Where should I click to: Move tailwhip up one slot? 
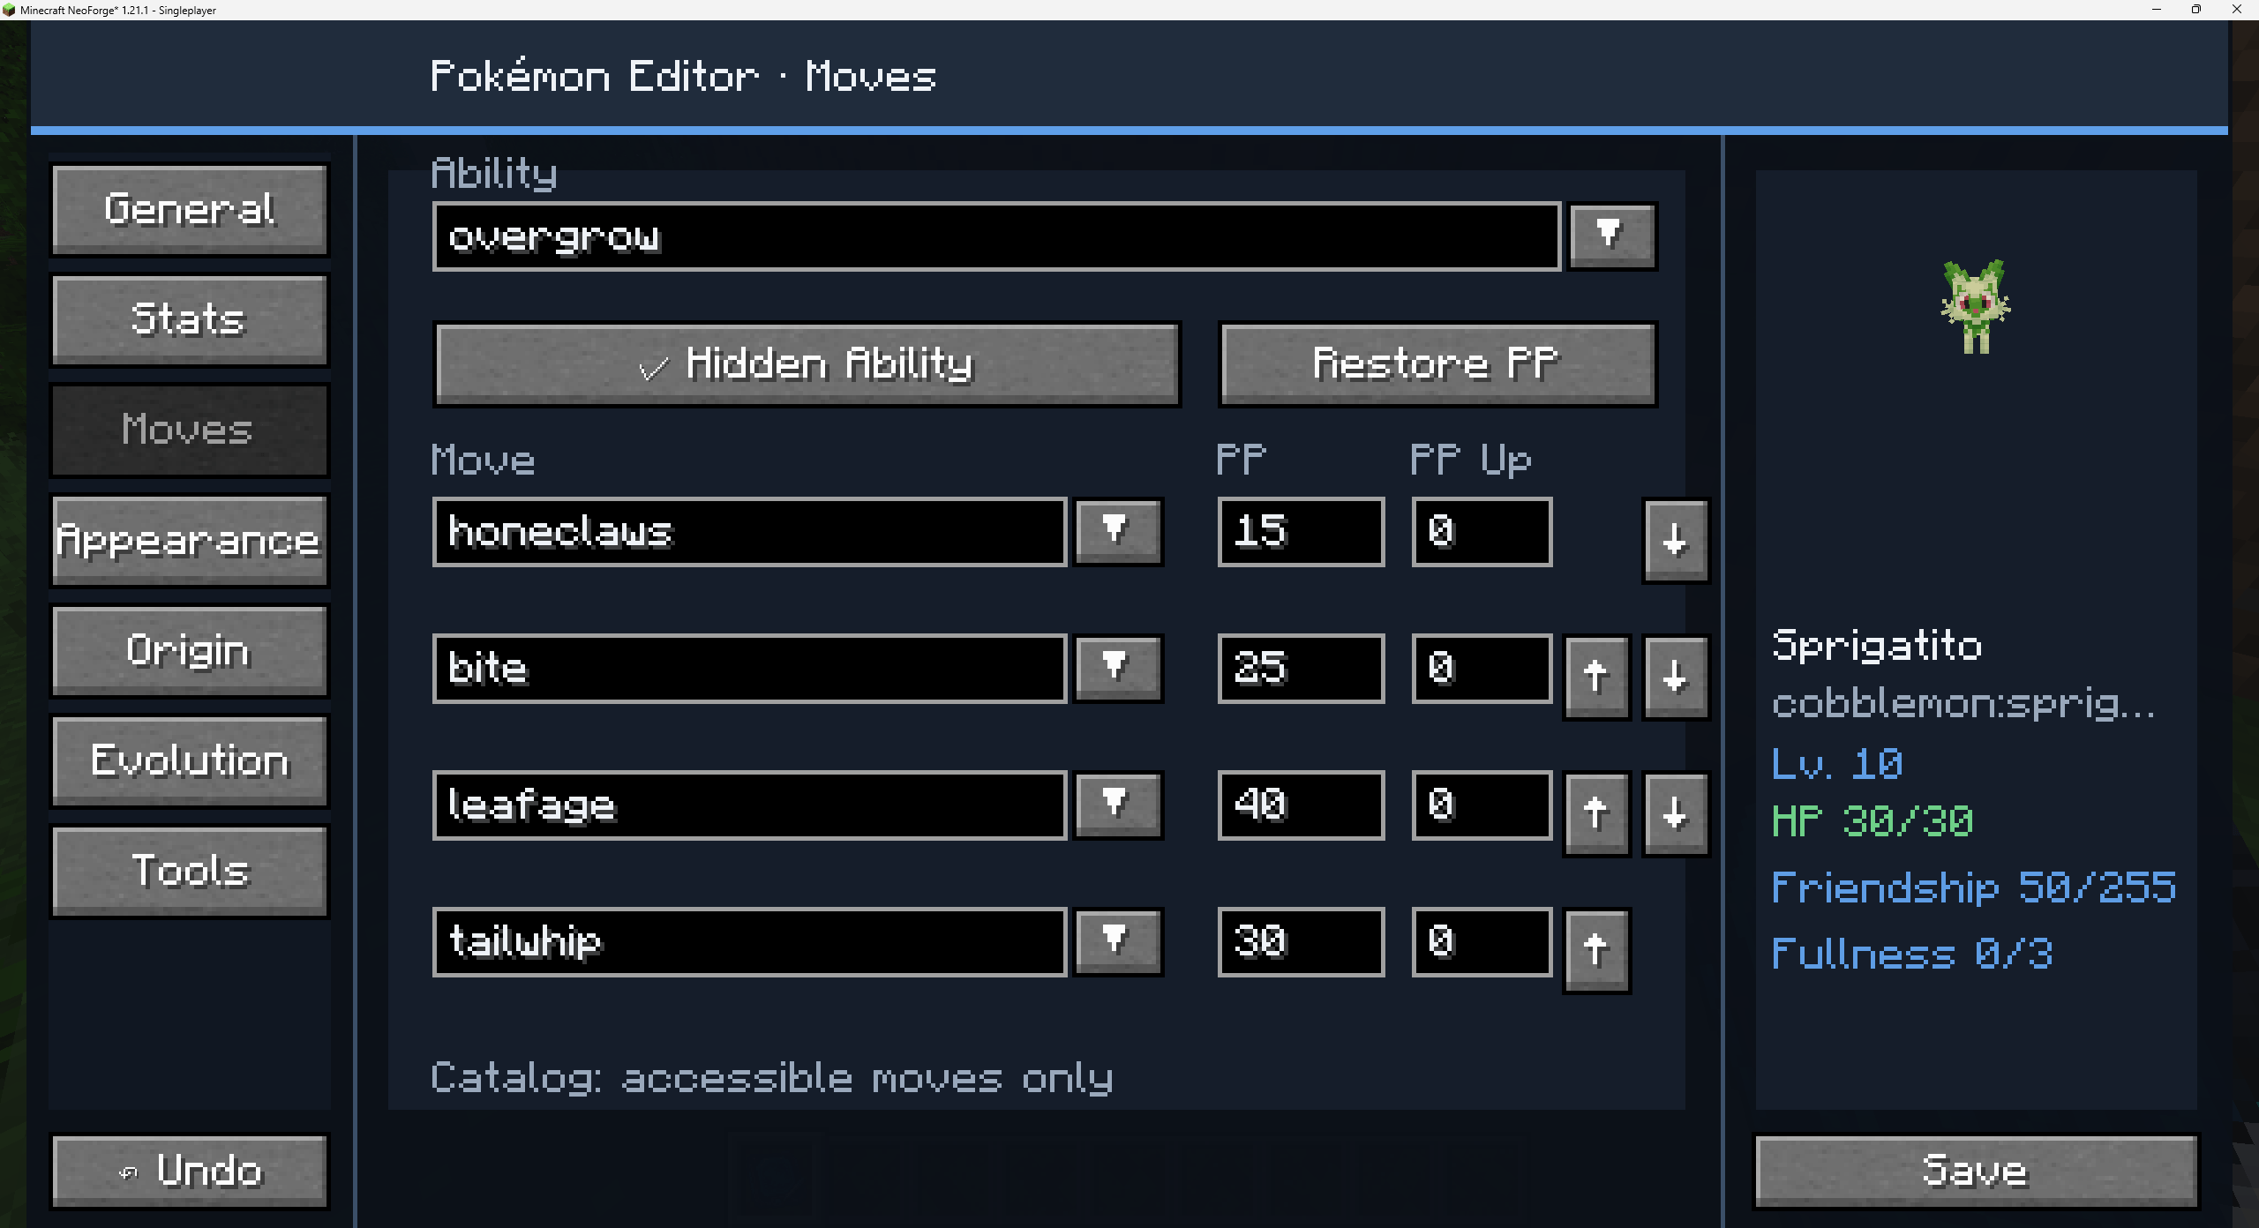(x=1595, y=950)
